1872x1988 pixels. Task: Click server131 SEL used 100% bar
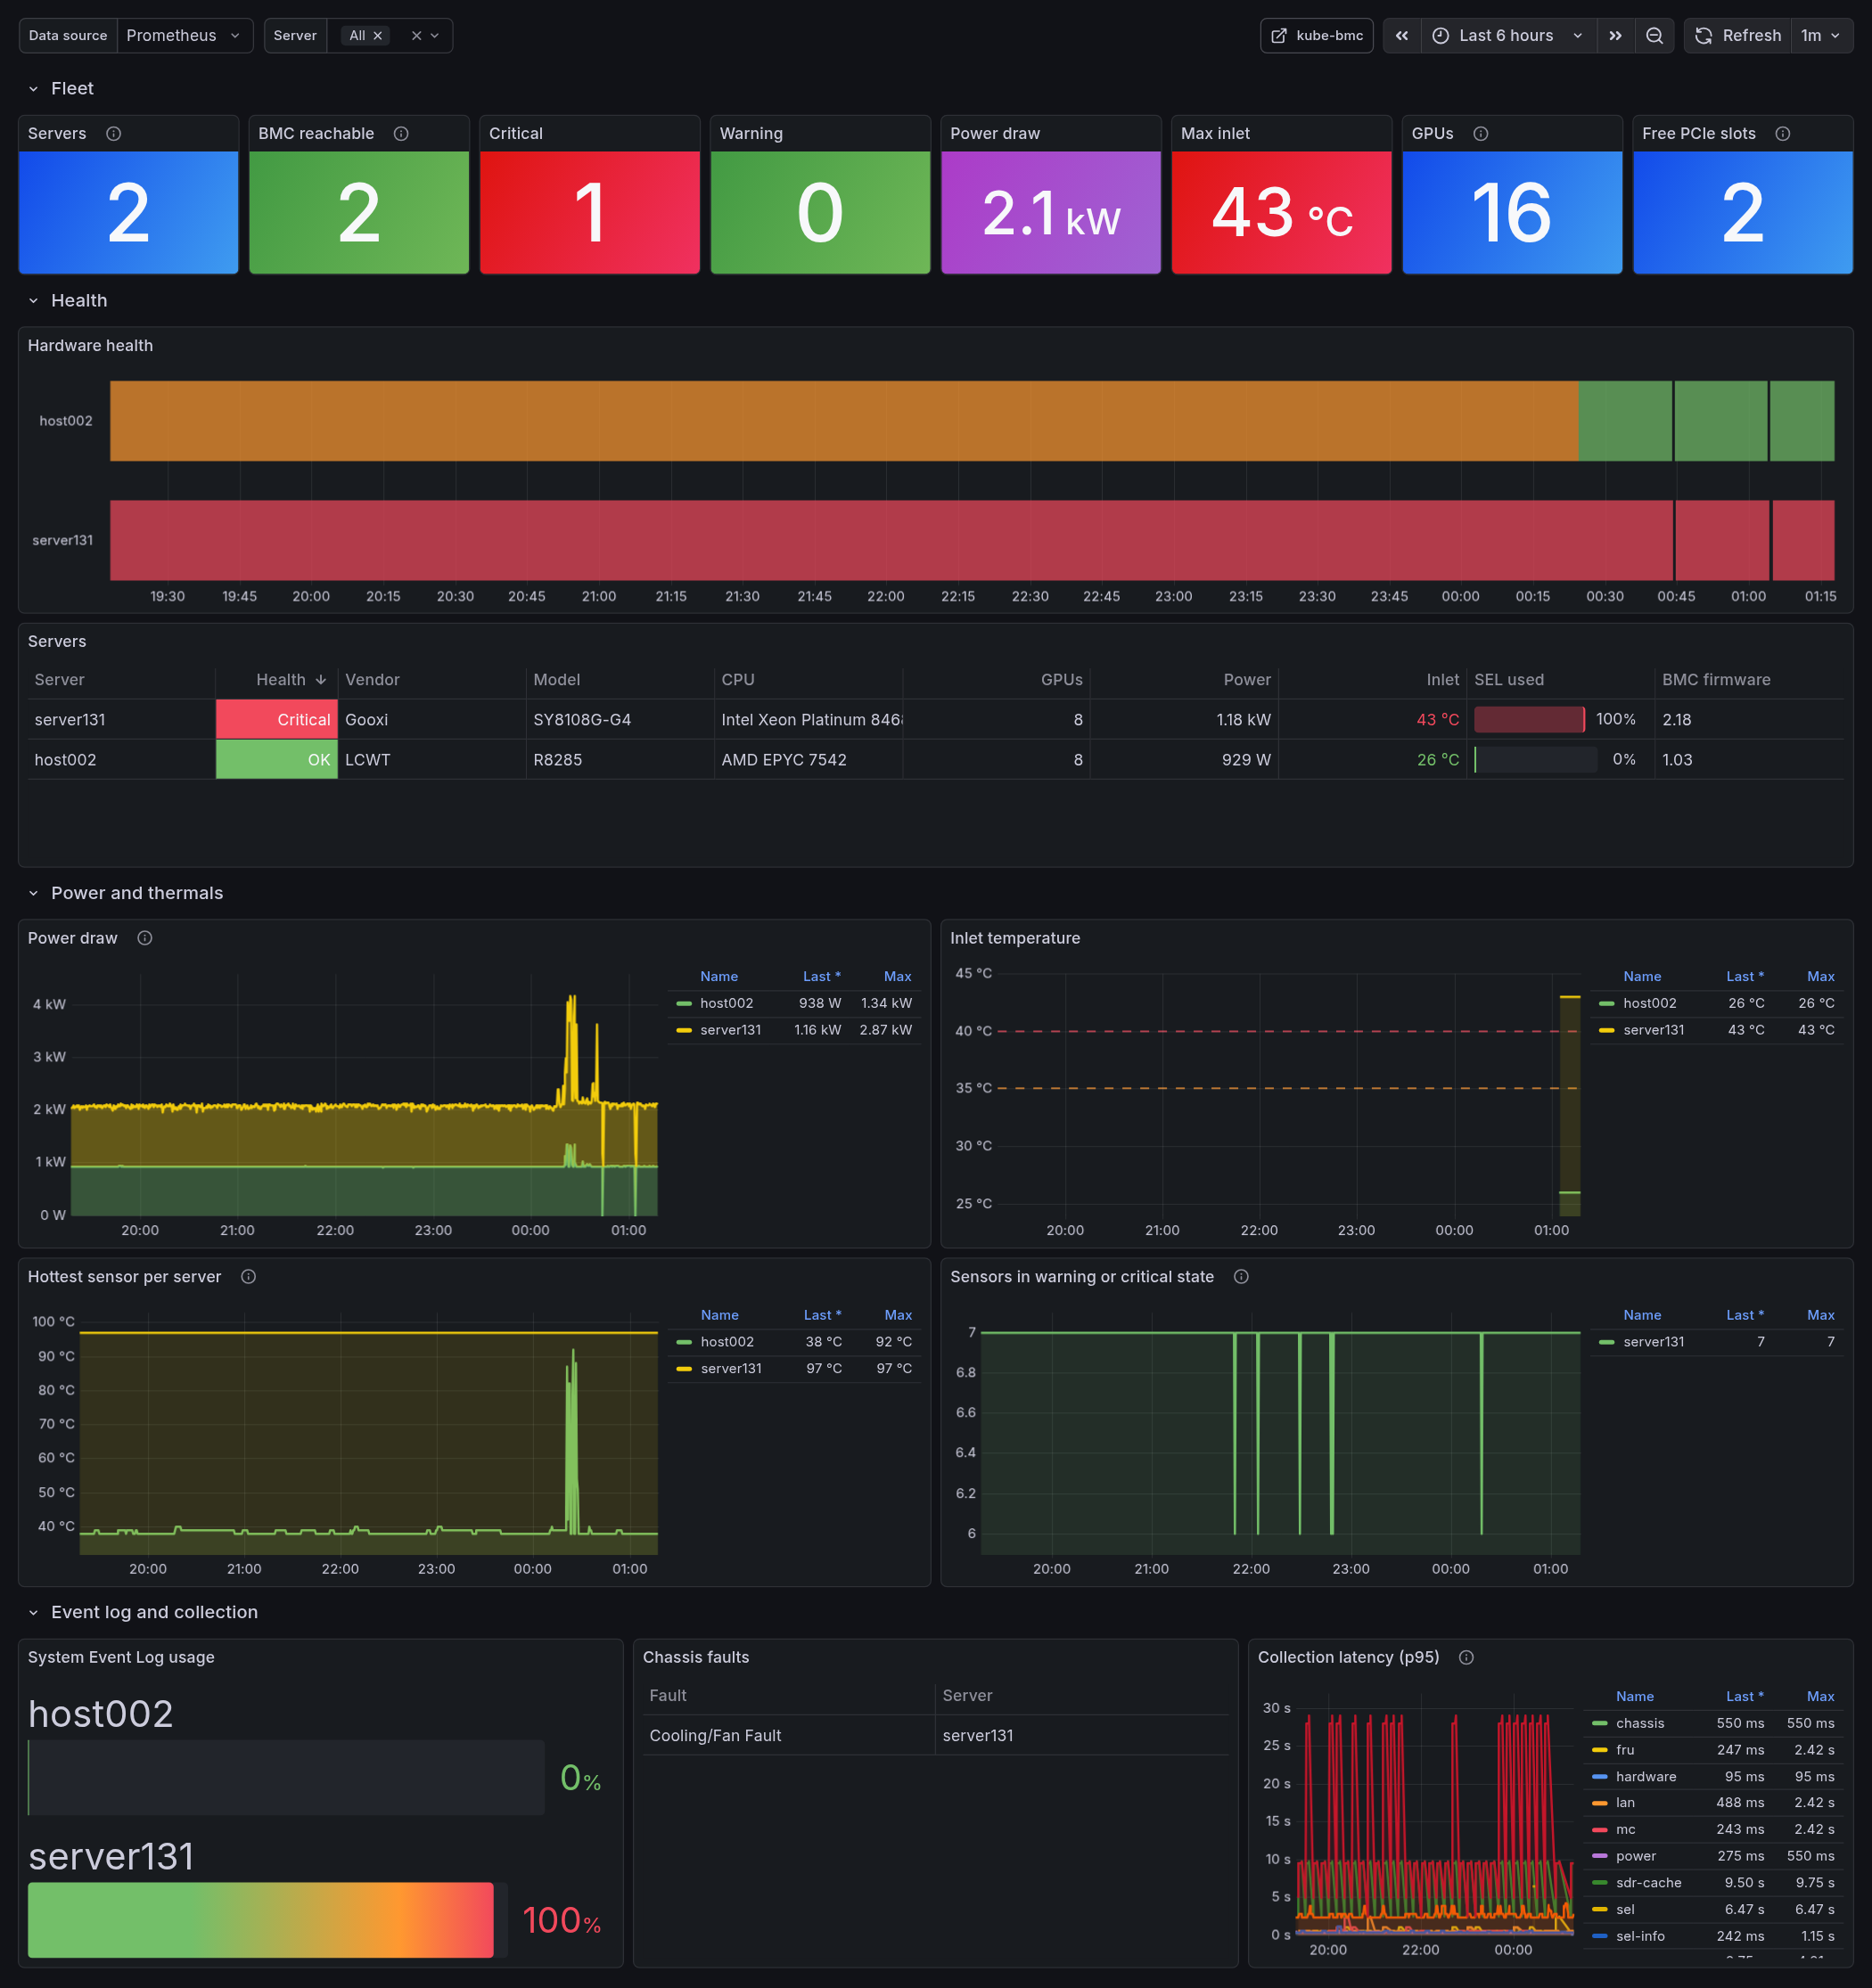[1529, 720]
